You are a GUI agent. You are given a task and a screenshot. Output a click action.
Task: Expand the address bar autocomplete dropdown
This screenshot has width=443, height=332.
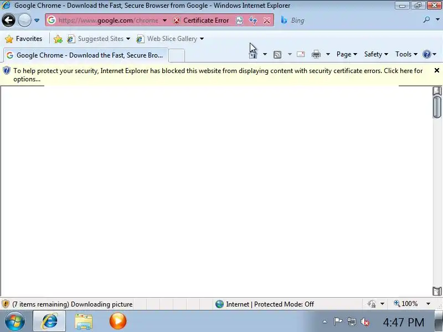[164, 20]
